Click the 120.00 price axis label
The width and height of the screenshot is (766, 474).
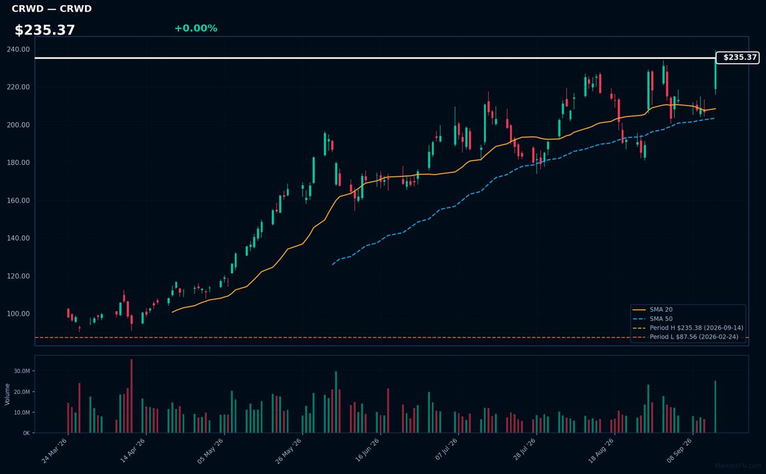[x=19, y=276]
